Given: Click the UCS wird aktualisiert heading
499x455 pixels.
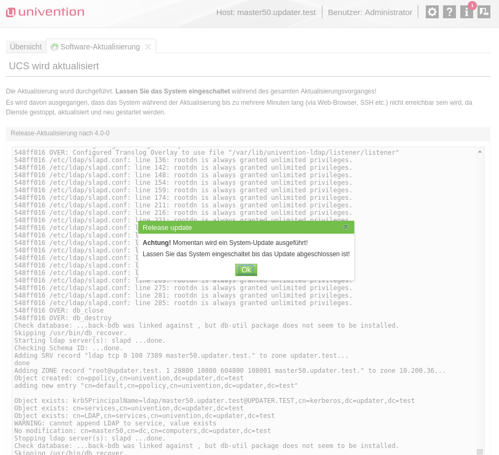Looking at the screenshot, I should (54, 66).
